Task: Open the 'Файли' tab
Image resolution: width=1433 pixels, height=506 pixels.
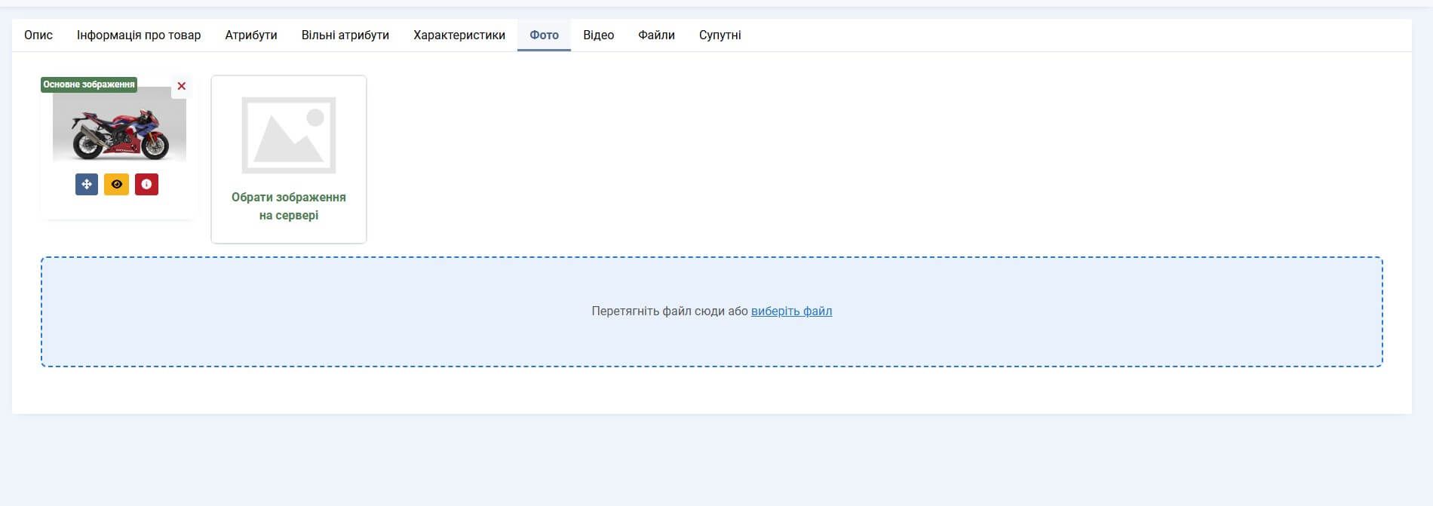Action: coord(656,35)
